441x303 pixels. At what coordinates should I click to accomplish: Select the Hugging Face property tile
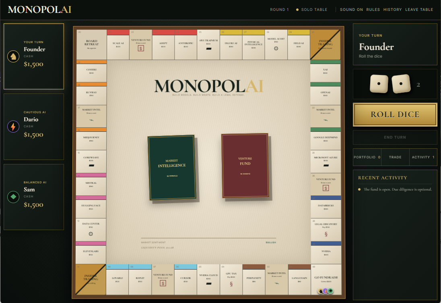click(91, 207)
